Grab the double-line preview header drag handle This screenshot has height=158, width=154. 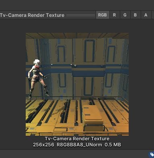(x=81, y=15)
